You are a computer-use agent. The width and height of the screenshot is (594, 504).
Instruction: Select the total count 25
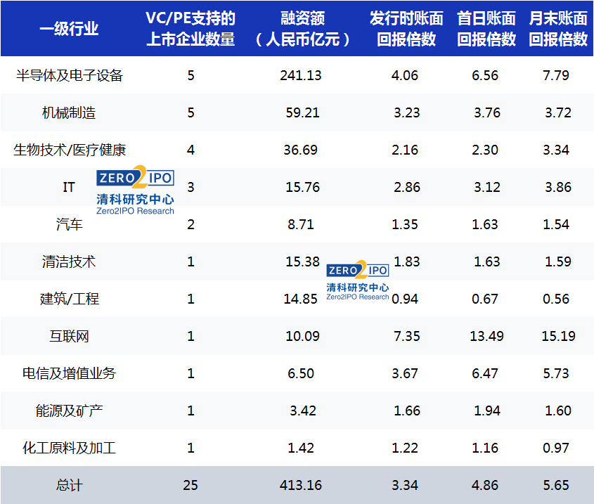[191, 485]
